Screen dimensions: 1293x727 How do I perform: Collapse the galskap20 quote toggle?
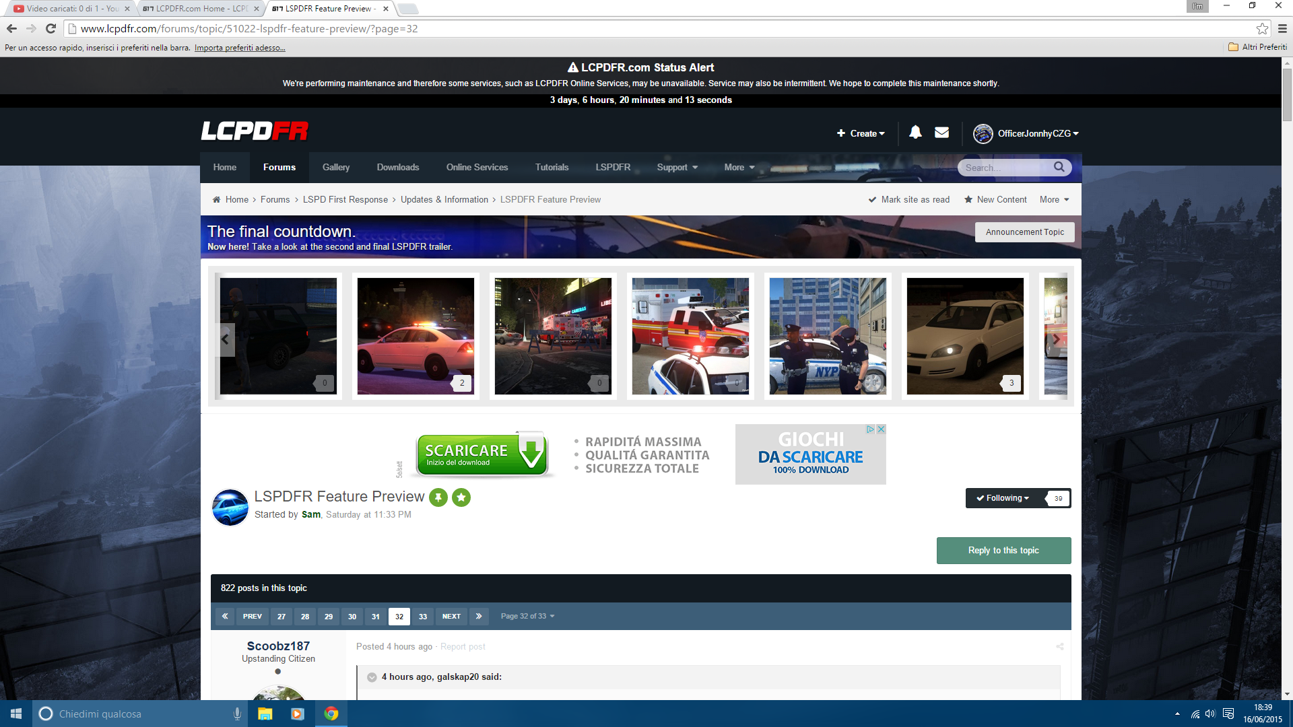tap(372, 677)
